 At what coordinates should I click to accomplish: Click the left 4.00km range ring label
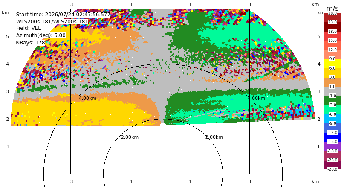pos(87,98)
